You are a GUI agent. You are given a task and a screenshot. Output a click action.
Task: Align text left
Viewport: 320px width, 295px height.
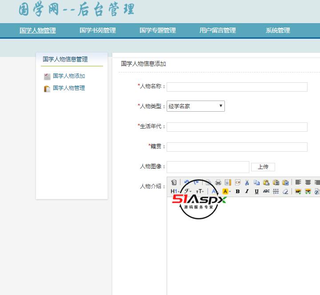[298, 182]
